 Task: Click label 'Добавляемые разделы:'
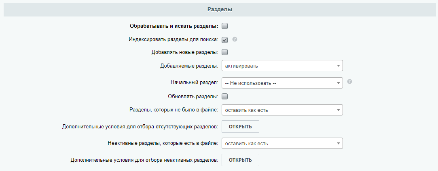click(189, 66)
